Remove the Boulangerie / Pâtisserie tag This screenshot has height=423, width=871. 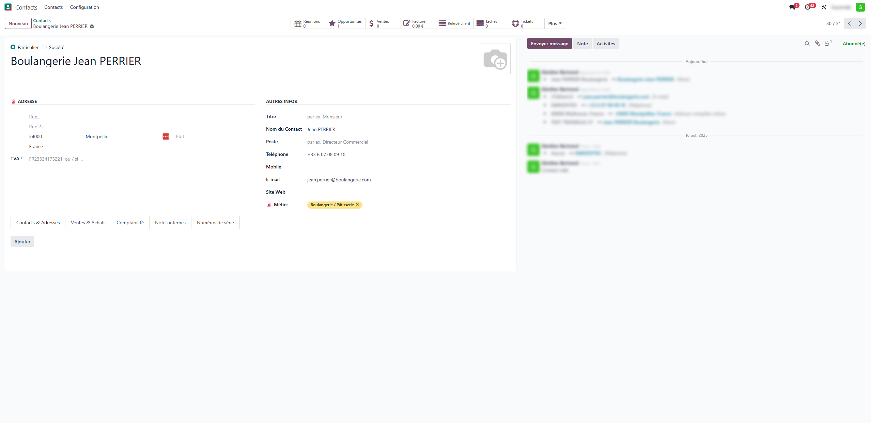coord(357,205)
